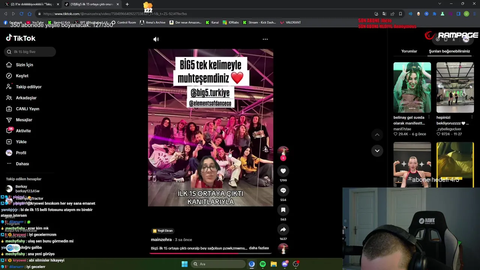Open Stream - Kick Dash bookmark
Screen dimensions: 480x270
pyautogui.click(x=259, y=22)
